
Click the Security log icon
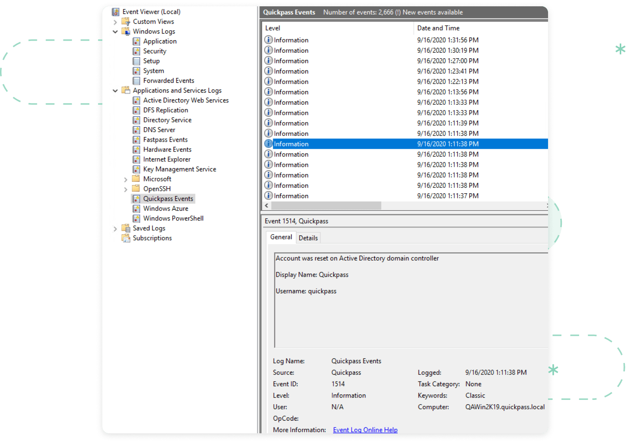tap(136, 51)
